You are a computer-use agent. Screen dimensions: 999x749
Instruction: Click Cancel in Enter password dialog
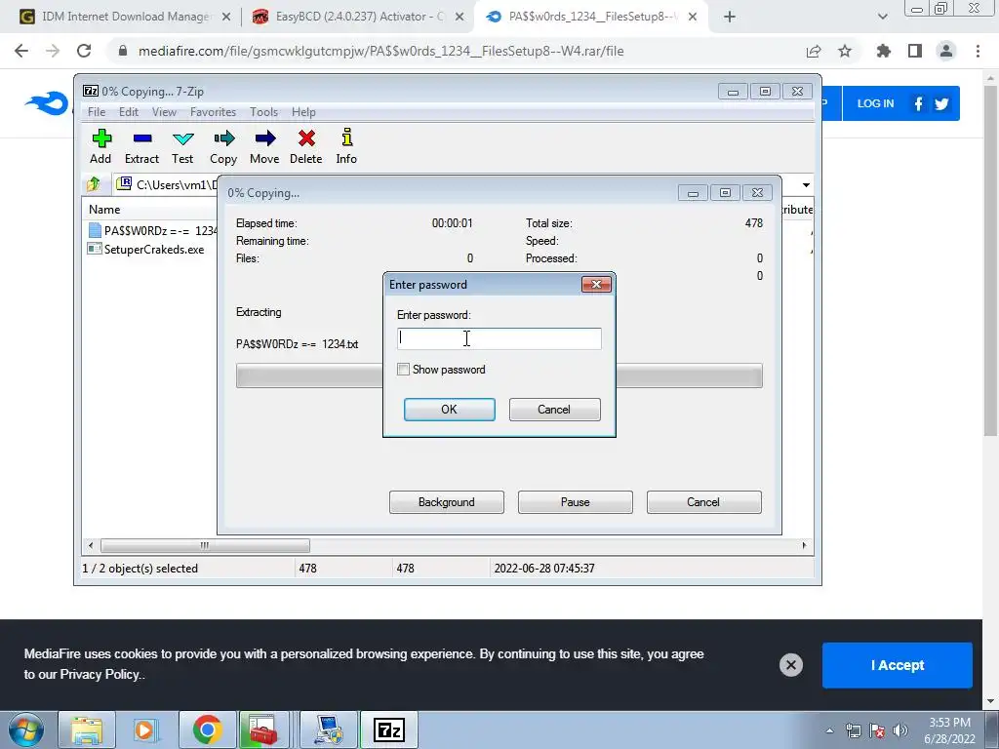point(554,410)
